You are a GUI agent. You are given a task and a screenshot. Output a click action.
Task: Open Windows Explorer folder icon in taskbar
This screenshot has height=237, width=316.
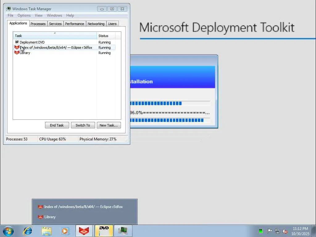click(x=47, y=231)
